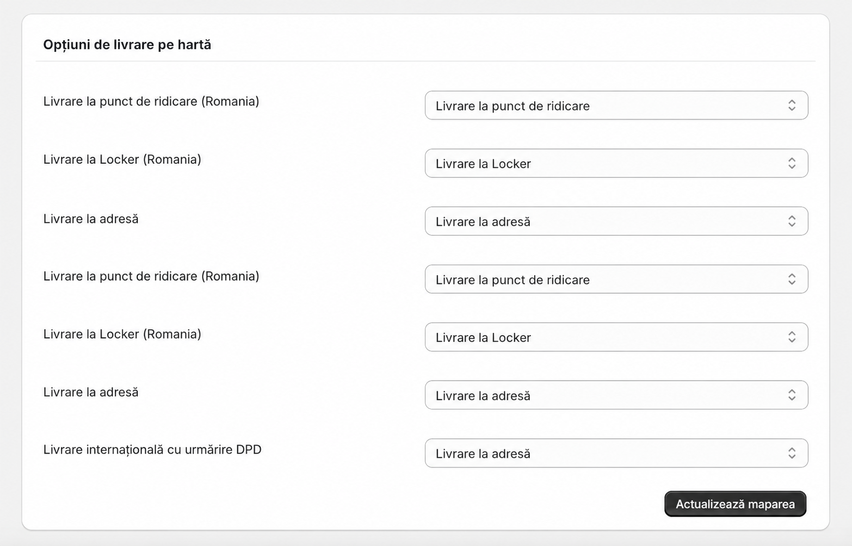Click the second 'Livrare la adresă' row label

click(91, 392)
